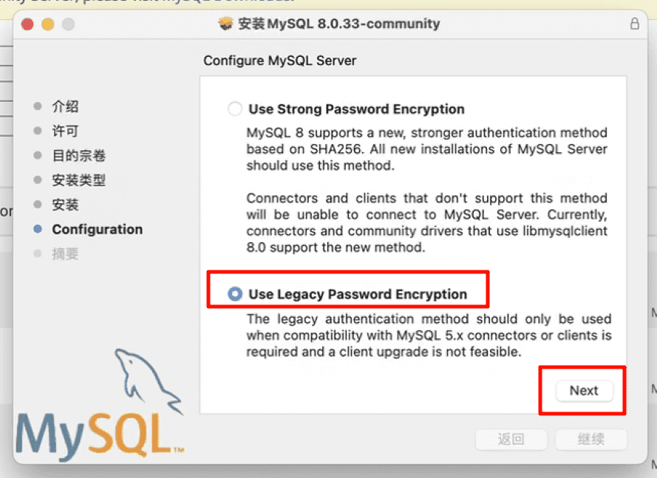Click the lock icon in title bar
This screenshot has width=657, height=478.
coord(634,24)
